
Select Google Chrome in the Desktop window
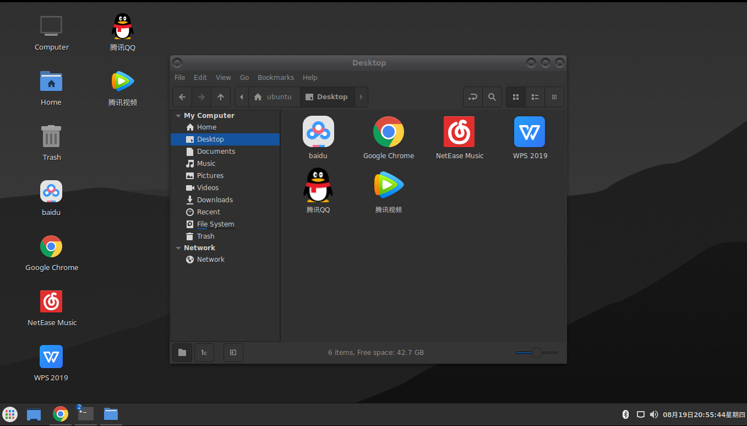coord(389,138)
